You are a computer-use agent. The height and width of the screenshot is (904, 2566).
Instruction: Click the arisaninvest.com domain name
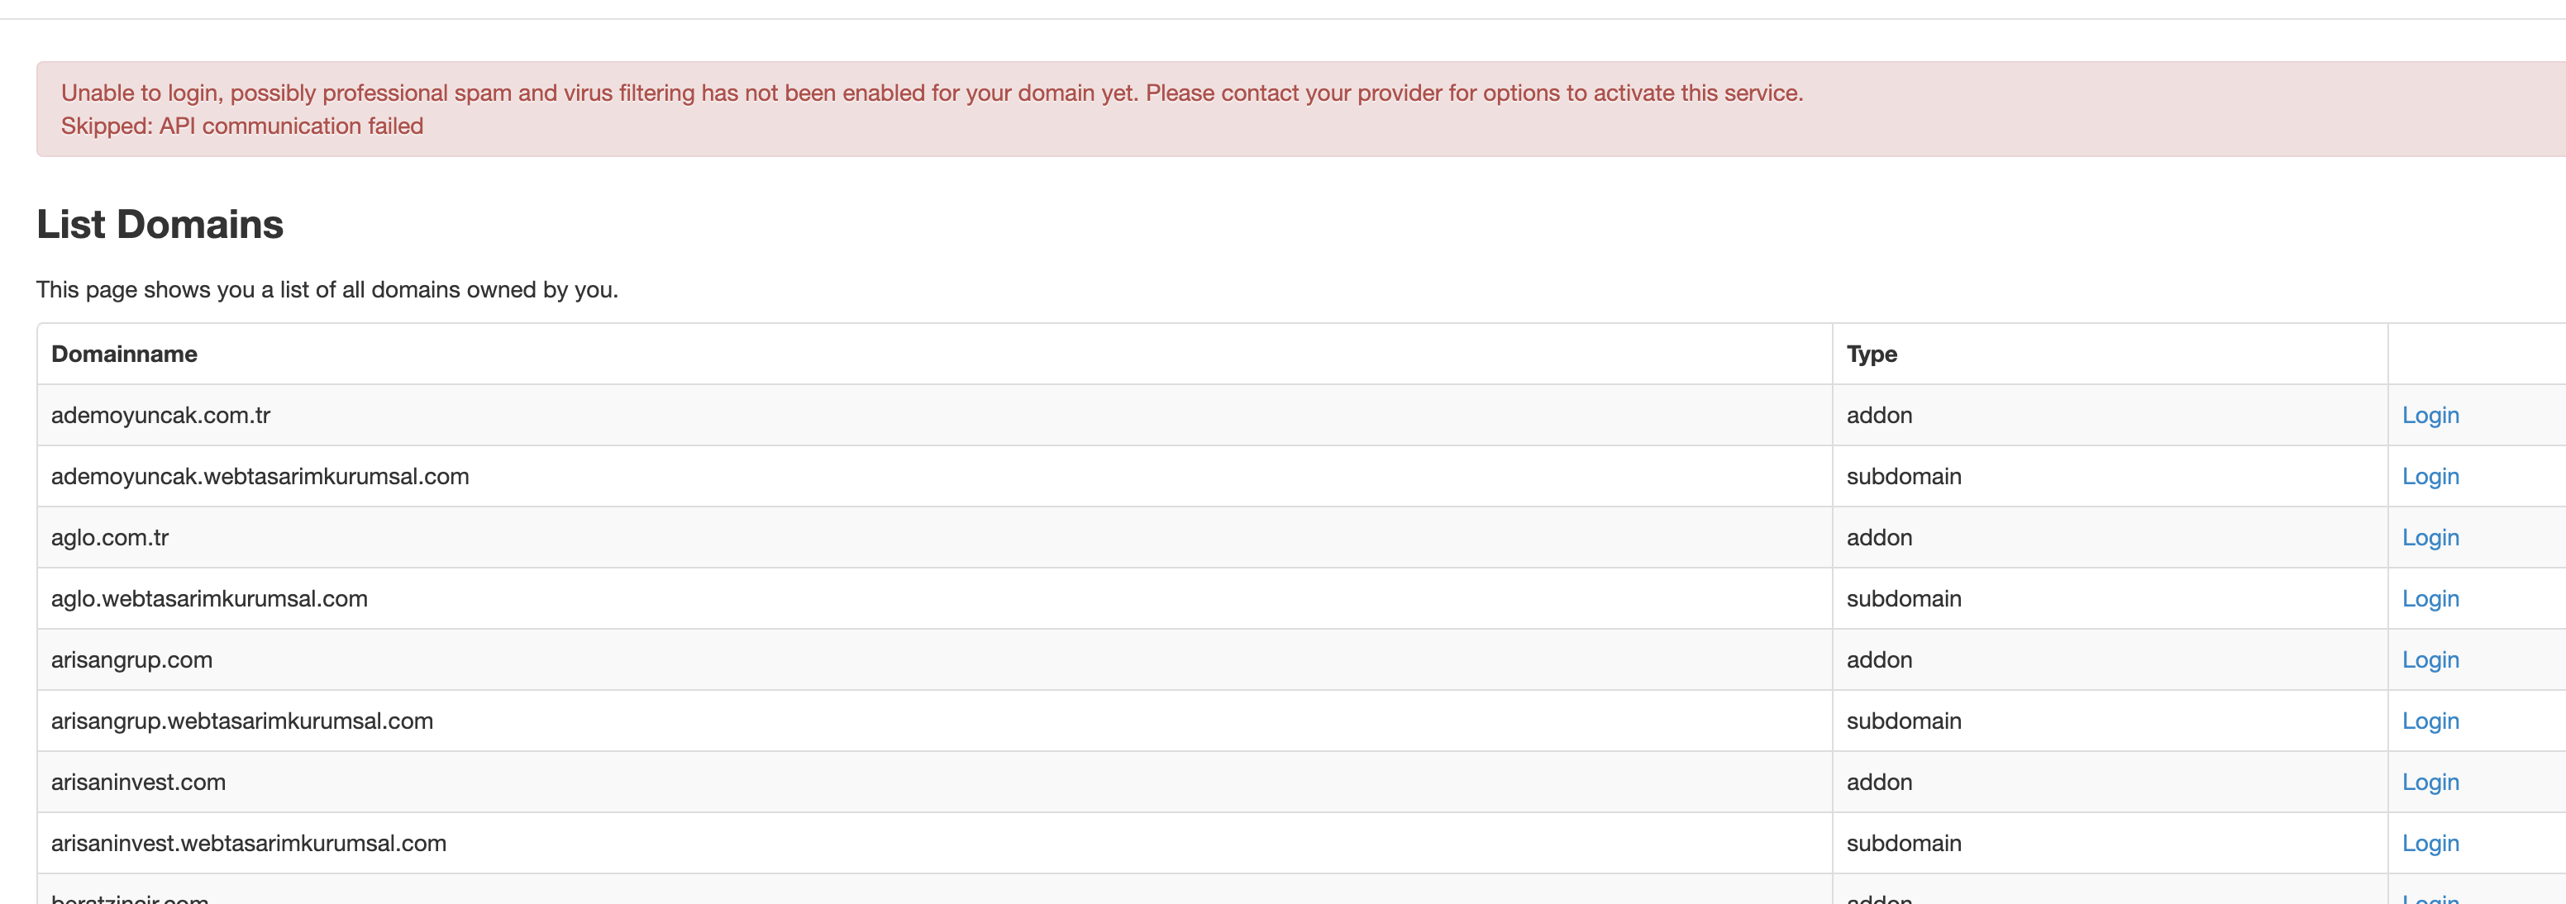138,783
